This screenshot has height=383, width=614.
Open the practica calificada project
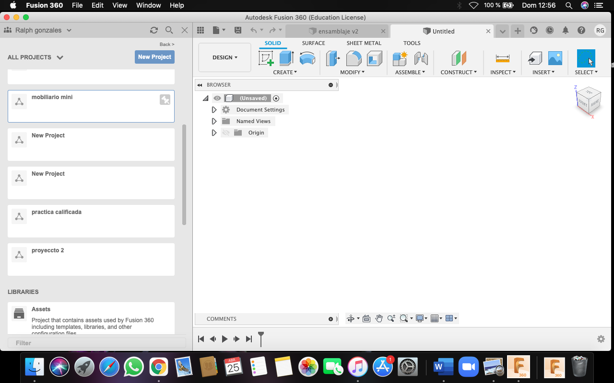pos(91,221)
